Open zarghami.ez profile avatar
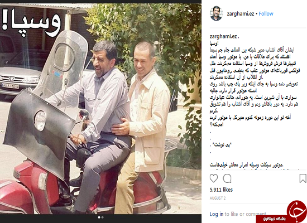This screenshot has height=223, width=307. click(216, 13)
